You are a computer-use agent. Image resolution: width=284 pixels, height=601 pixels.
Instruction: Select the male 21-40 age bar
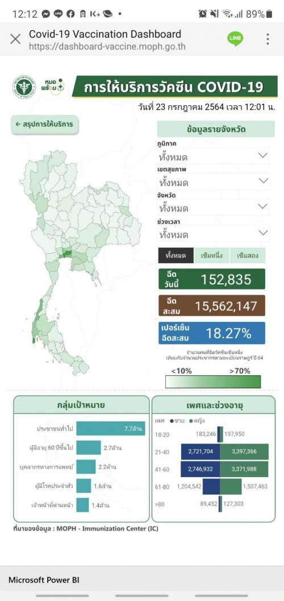tap(201, 451)
